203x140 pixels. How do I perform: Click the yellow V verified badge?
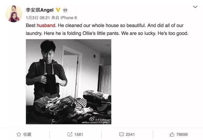click(x=58, y=10)
